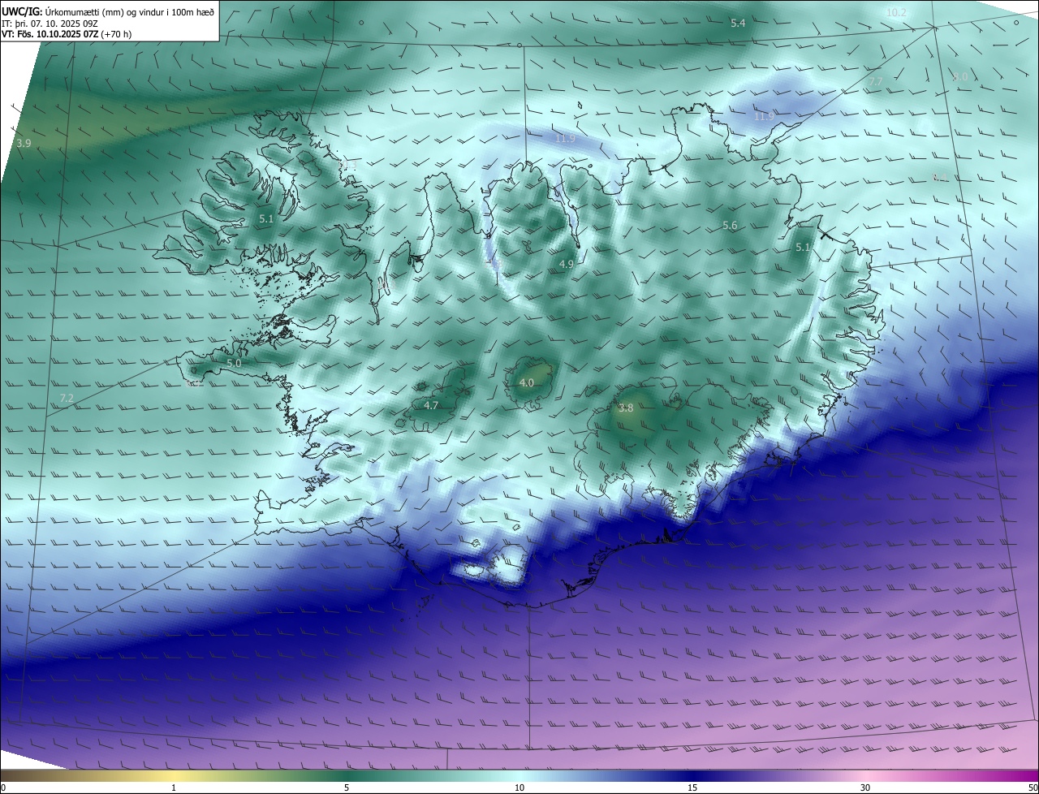Screen dimensions: 1039x794
Task: Click the 4.7 value label
Action: pyautogui.click(x=431, y=405)
